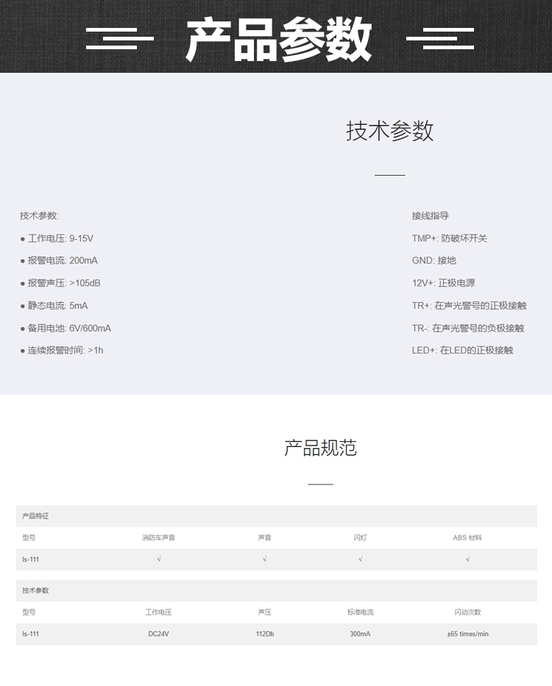Click the DC24V cell in the table
Image resolution: width=552 pixels, height=686 pixels.
(159, 634)
